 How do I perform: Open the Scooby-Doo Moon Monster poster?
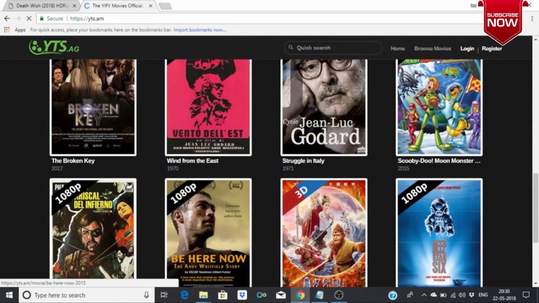[439, 107]
